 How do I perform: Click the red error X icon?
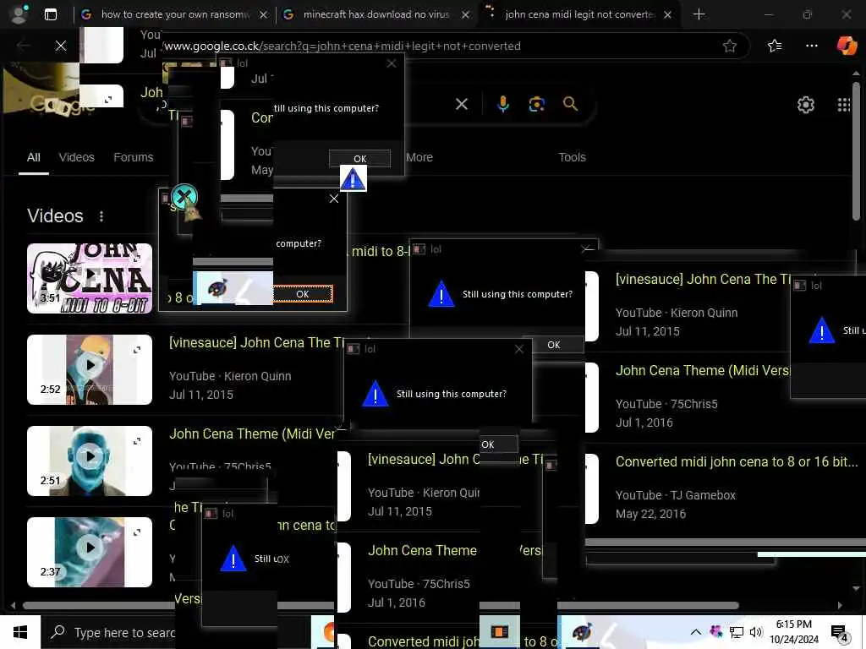coord(184,196)
